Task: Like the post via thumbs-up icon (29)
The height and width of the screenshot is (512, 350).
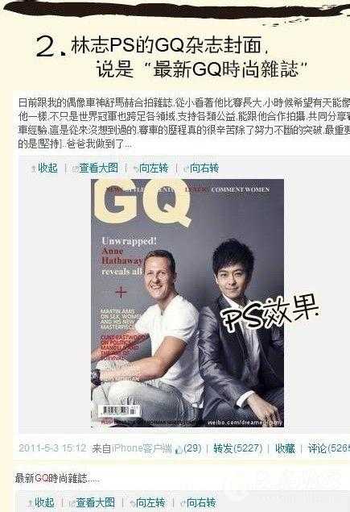Action: [x=188, y=448]
